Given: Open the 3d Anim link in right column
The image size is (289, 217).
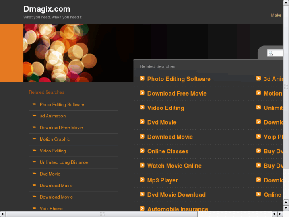Looking at the screenshot, I should coord(273,79).
